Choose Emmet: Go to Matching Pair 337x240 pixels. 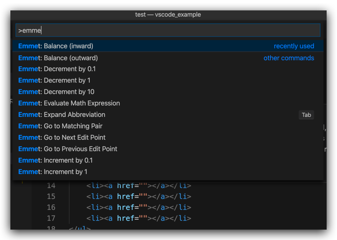(x=60, y=126)
